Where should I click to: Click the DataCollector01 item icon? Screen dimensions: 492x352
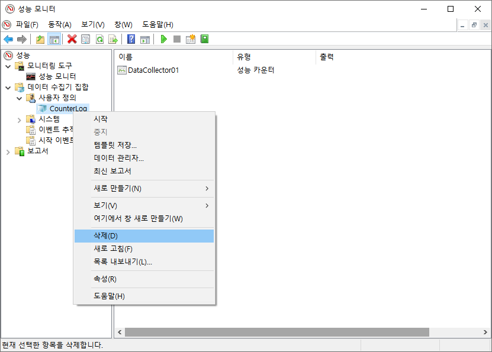[x=122, y=70]
